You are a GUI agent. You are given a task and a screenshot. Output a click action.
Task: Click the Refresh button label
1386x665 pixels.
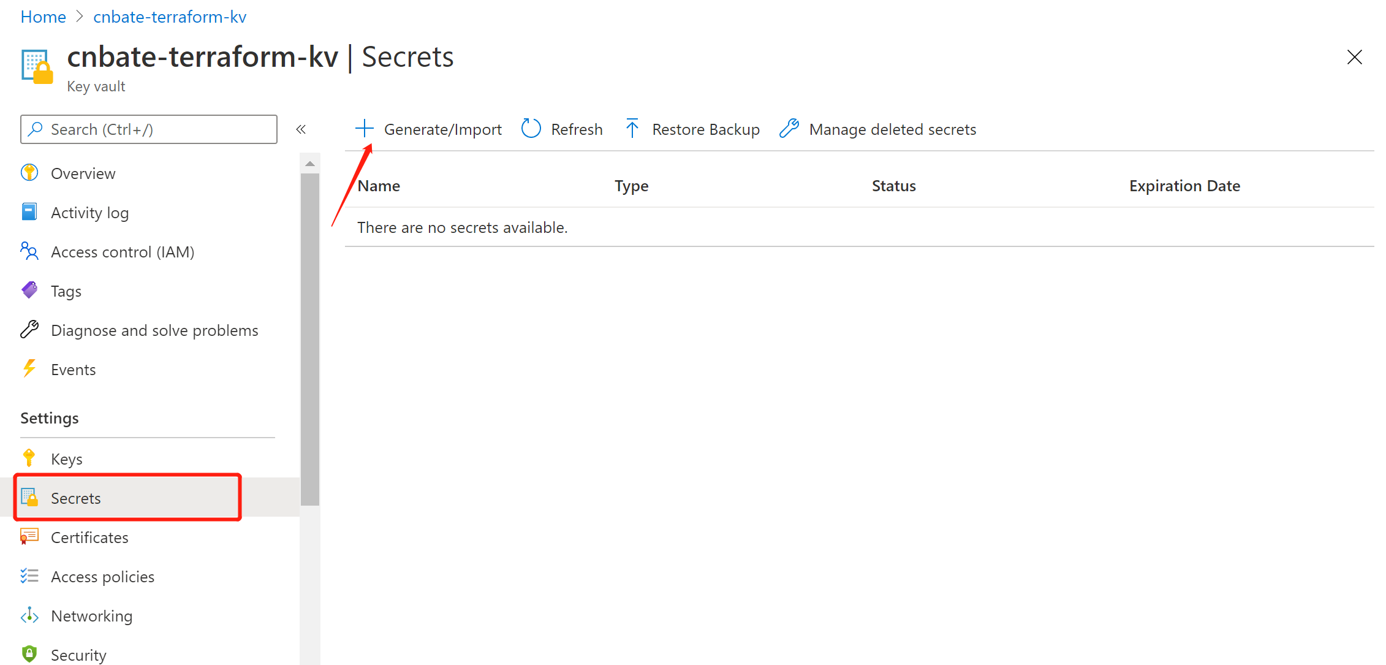coord(577,129)
